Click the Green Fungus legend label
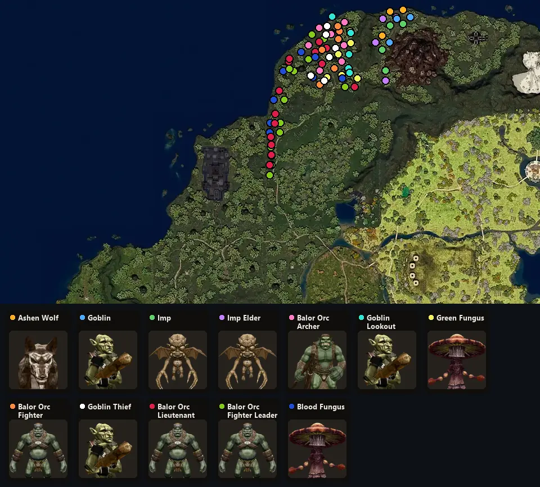Image resolution: width=540 pixels, height=487 pixels. pyautogui.click(x=460, y=318)
